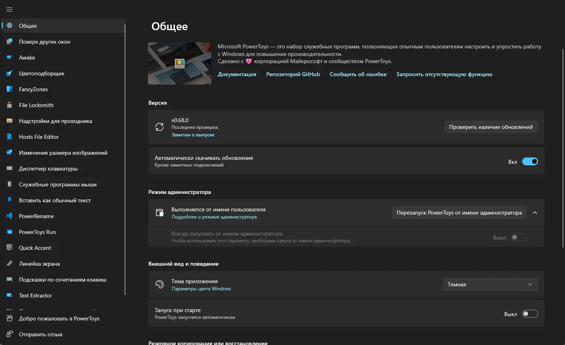This screenshot has height=345, width=565.
Task: Select Подсказки по сочетаниям клавиш in sidebar
Action: tap(63, 280)
